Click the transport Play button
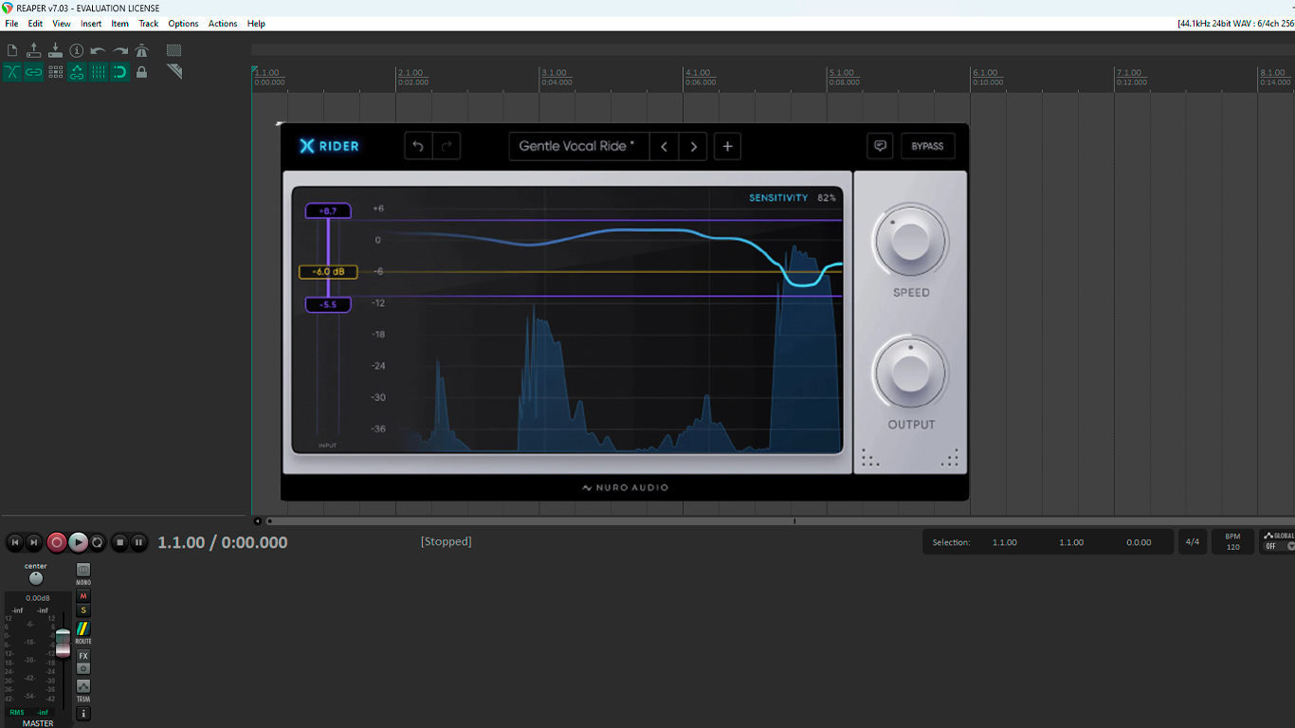This screenshot has height=728, width=1295. pos(78,542)
